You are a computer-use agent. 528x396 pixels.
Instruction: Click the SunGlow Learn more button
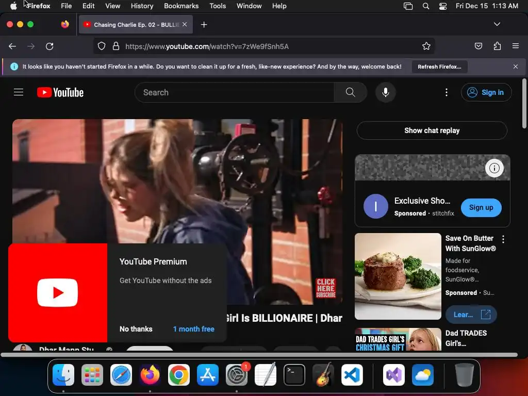pyautogui.click(x=471, y=315)
